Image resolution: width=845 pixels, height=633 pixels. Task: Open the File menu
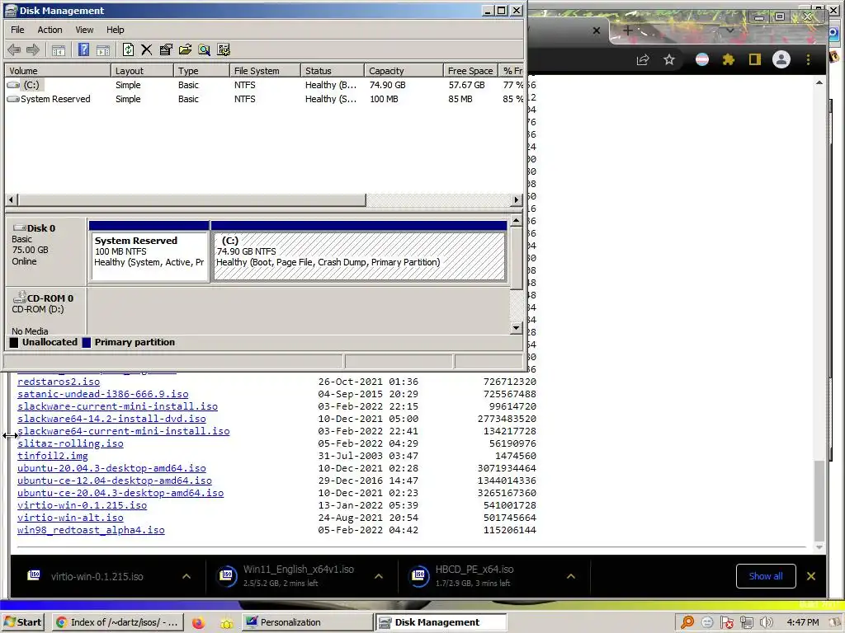(x=17, y=30)
